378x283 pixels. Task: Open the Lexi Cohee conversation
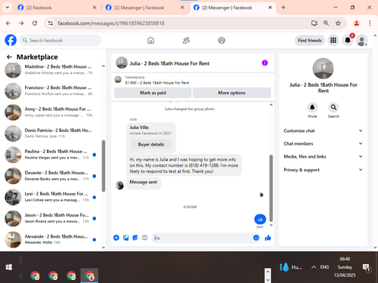point(51,197)
